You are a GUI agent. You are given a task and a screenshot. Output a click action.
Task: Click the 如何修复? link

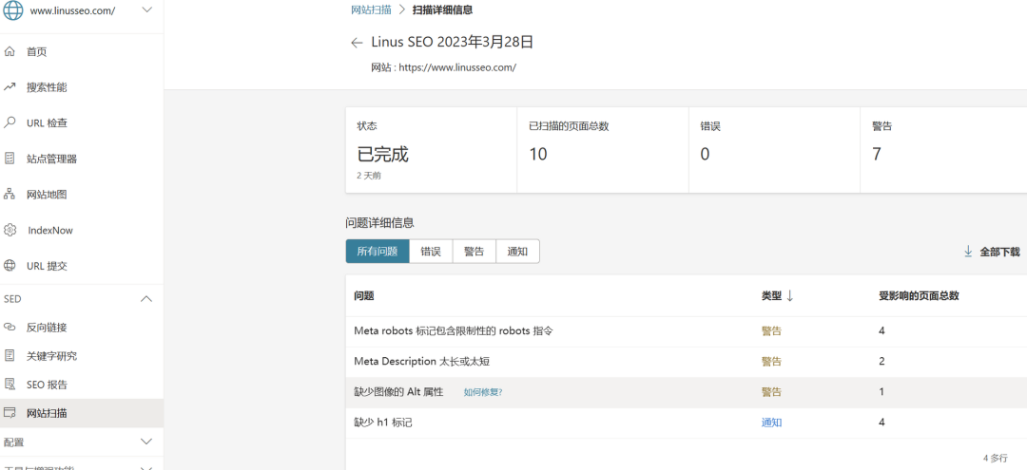pos(483,392)
